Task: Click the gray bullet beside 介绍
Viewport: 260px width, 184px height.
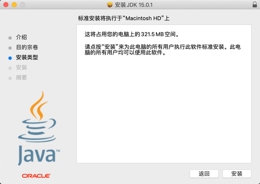Action: pyautogui.click(x=10, y=38)
